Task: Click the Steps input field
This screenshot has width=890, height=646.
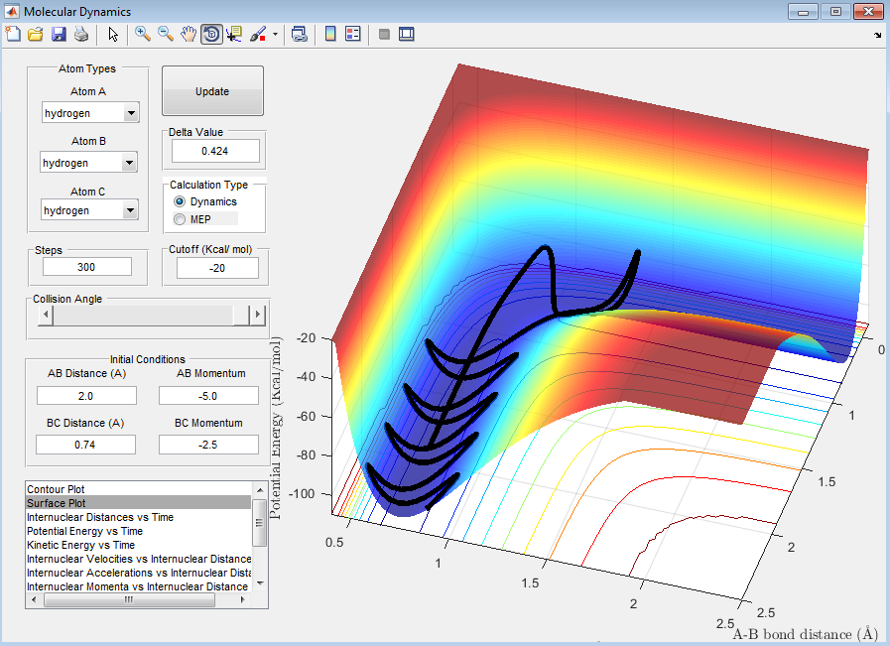Action: [88, 267]
